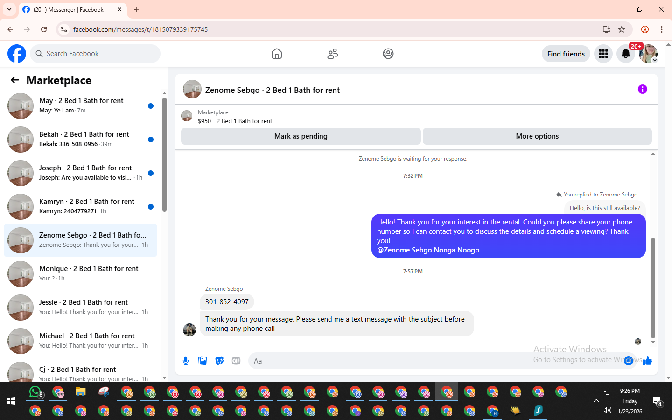Click Zenome Sebgo chat header title
This screenshot has height=420, width=672.
pos(273,90)
